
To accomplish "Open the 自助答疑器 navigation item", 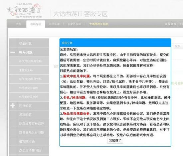I will (x=74, y=24).
